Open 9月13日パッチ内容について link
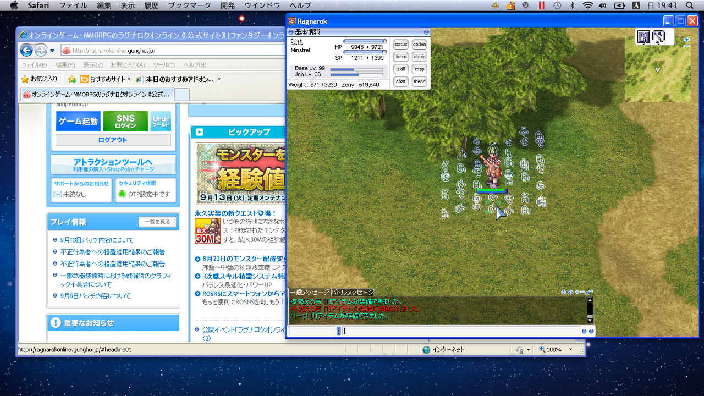This screenshot has height=396, width=704. [x=97, y=240]
